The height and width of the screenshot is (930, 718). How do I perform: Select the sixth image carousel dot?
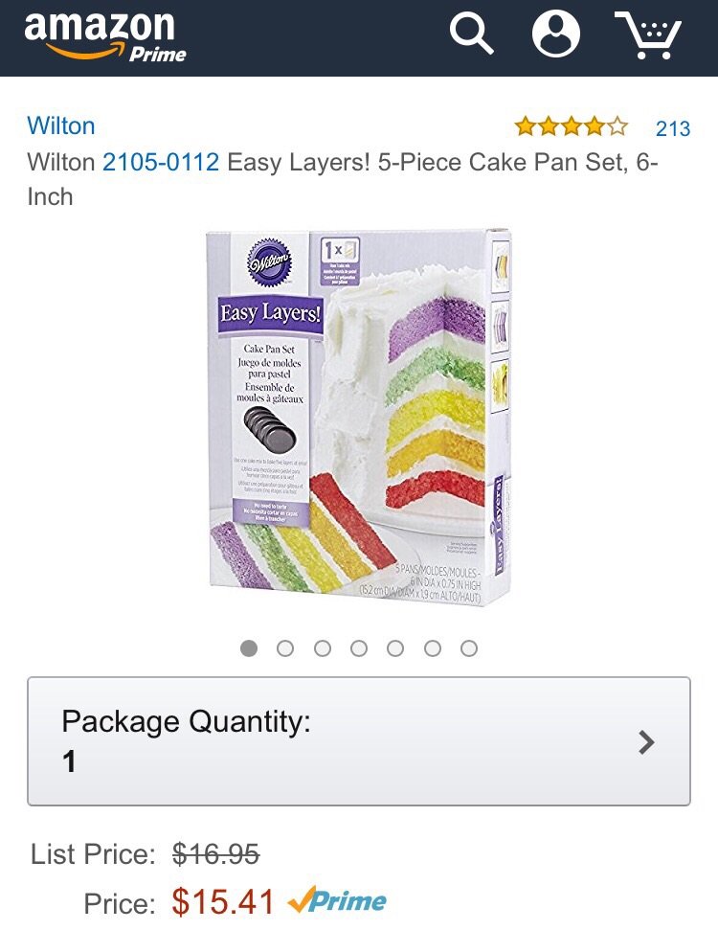[432, 648]
